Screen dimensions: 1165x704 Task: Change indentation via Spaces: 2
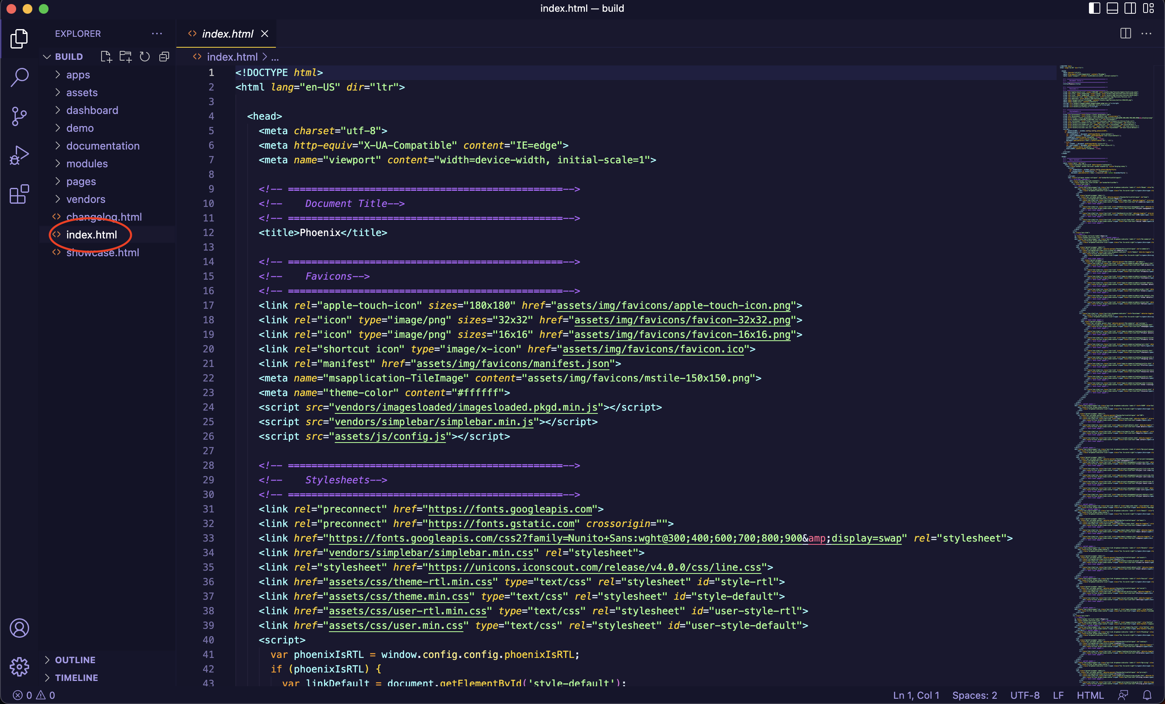(974, 695)
